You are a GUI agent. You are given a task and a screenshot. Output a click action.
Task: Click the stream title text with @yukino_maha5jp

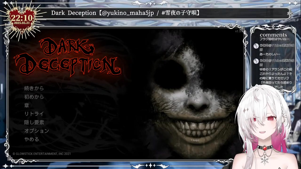[x=126, y=13]
